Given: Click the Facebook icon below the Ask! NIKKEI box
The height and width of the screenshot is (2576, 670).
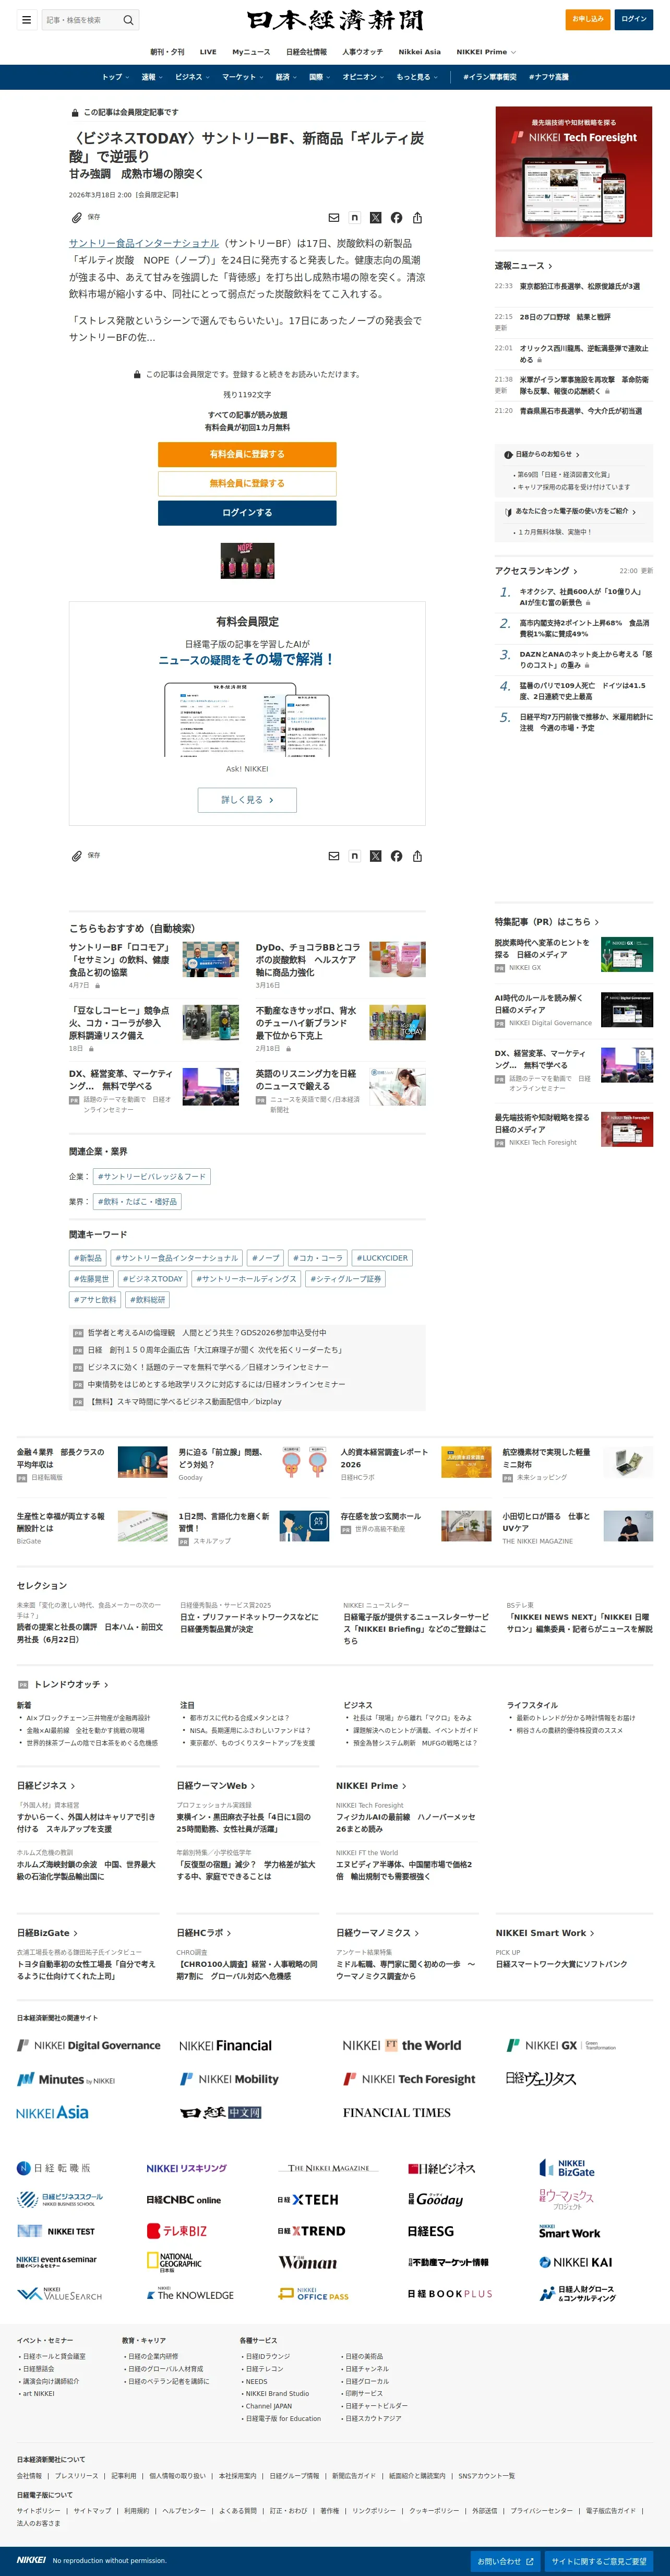Looking at the screenshot, I should [x=397, y=856].
